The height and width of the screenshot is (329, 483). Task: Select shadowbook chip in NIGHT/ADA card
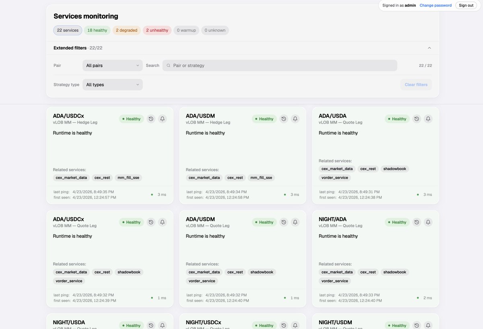395,272
